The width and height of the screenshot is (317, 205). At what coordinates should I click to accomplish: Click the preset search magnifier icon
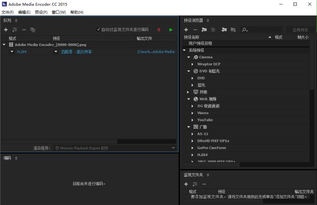click(245, 30)
